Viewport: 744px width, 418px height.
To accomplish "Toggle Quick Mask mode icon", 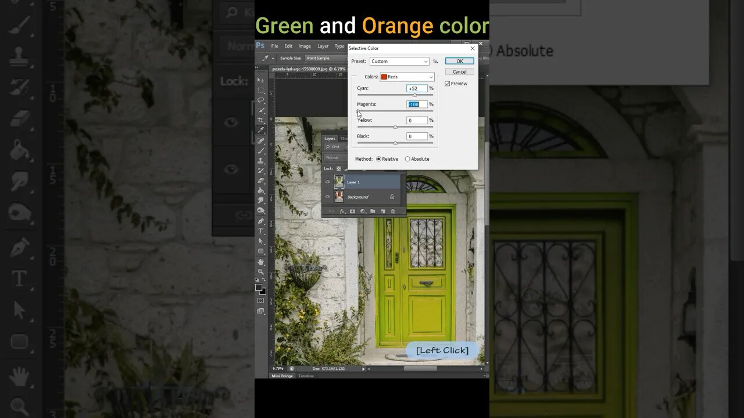I will pos(260,301).
